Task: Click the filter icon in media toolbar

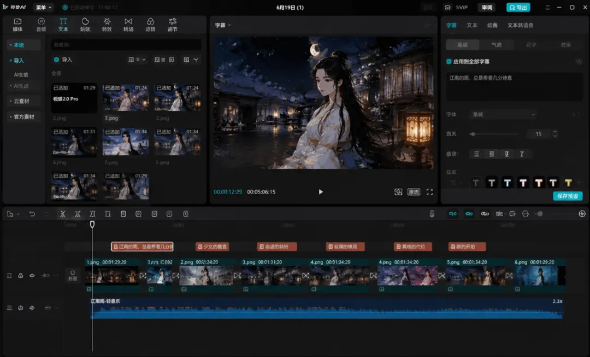Action: point(196,60)
